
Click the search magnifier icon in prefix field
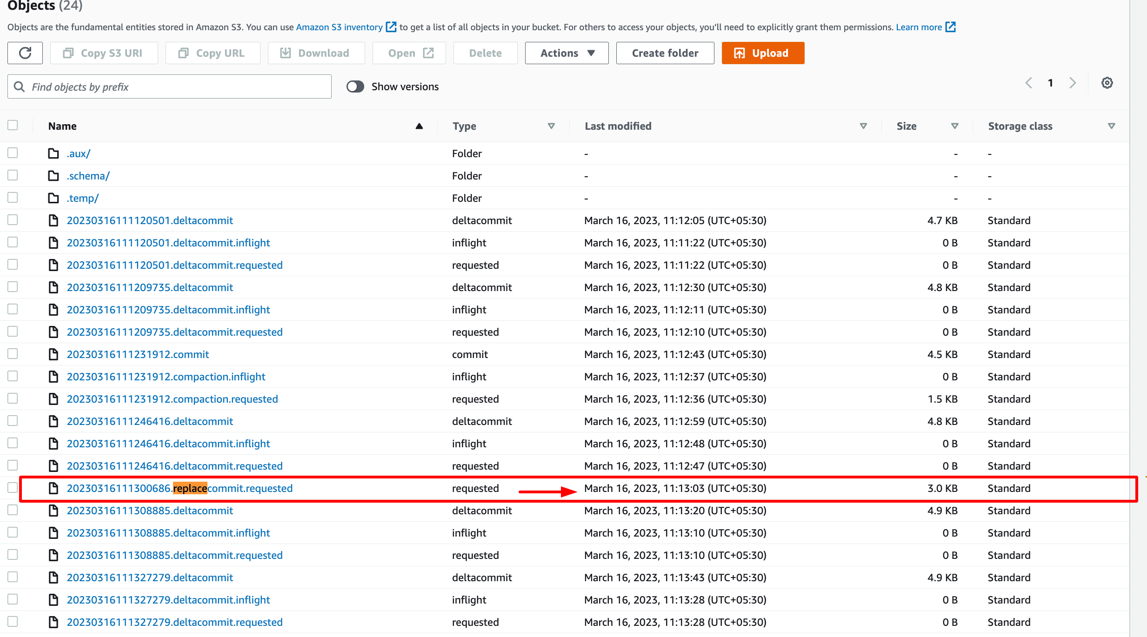(x=20, y=87)
